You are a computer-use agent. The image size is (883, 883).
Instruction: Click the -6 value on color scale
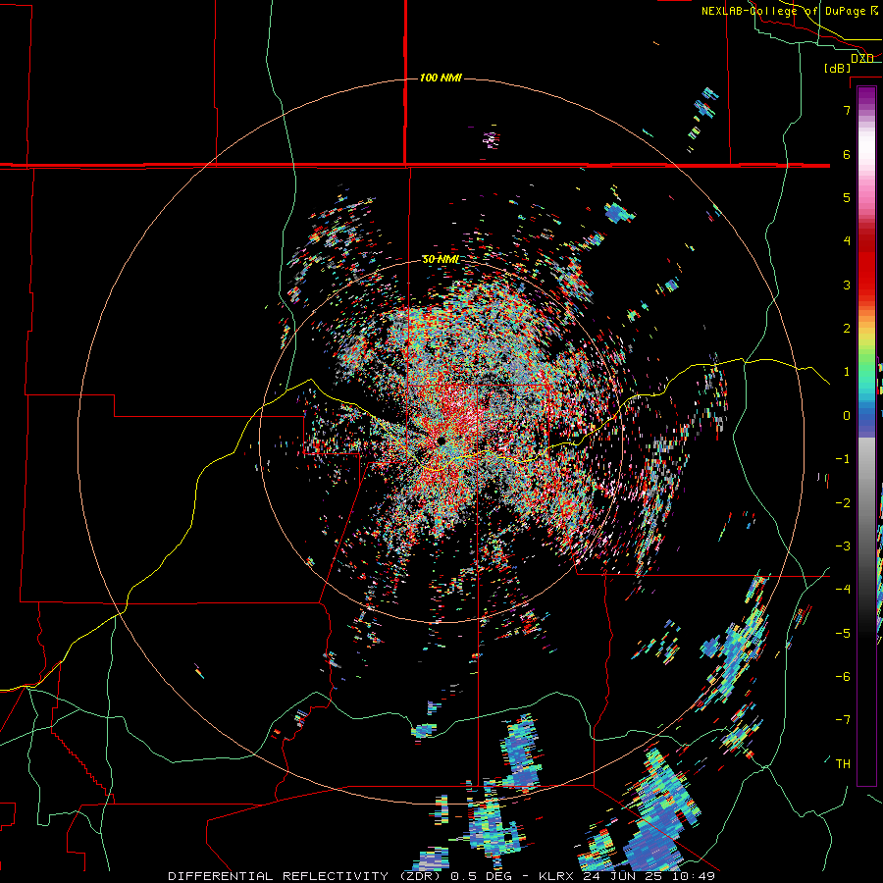coord(843,677)
